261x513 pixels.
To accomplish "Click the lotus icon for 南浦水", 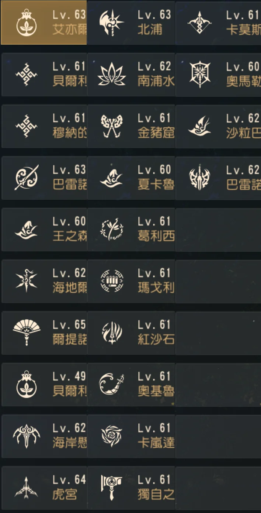I will click(x=112, y=75).
